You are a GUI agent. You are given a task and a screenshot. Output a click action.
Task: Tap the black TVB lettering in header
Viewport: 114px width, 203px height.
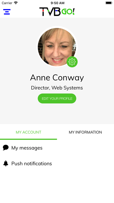pyautogui.click(x=50, y=12)
